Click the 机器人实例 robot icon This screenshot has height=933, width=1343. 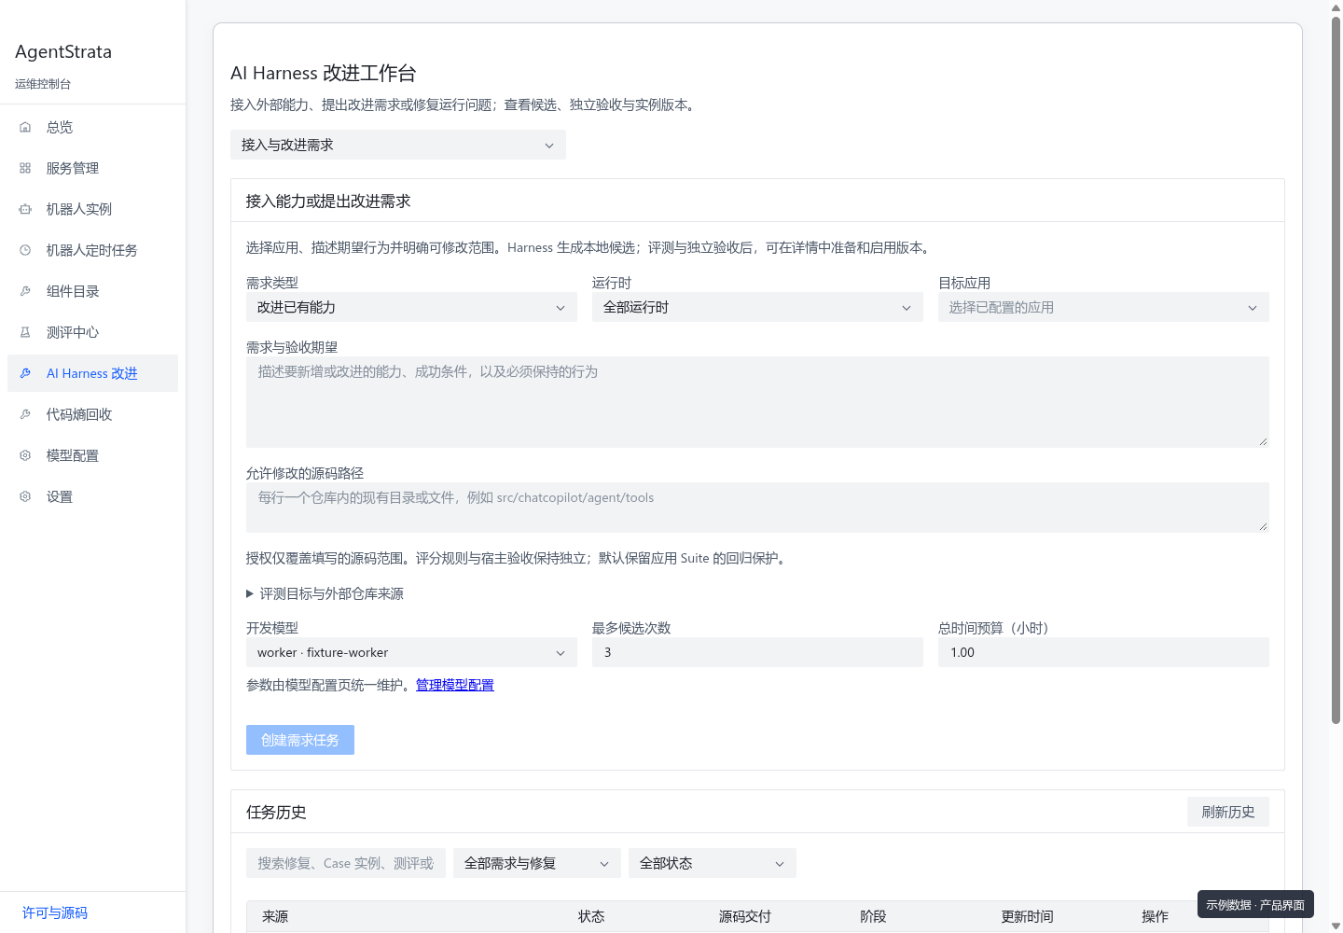point(25,209)
